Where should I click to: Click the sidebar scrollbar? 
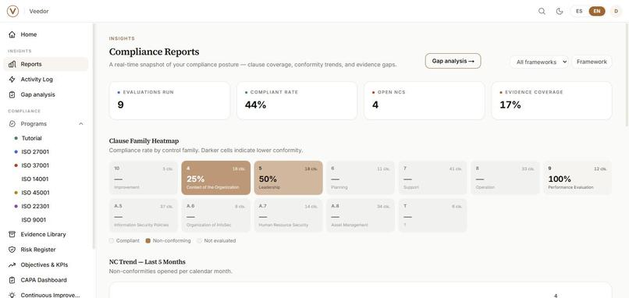point(94,137)
